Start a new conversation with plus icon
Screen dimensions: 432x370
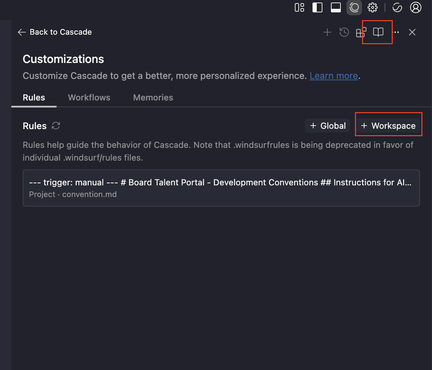pos(327,33)
